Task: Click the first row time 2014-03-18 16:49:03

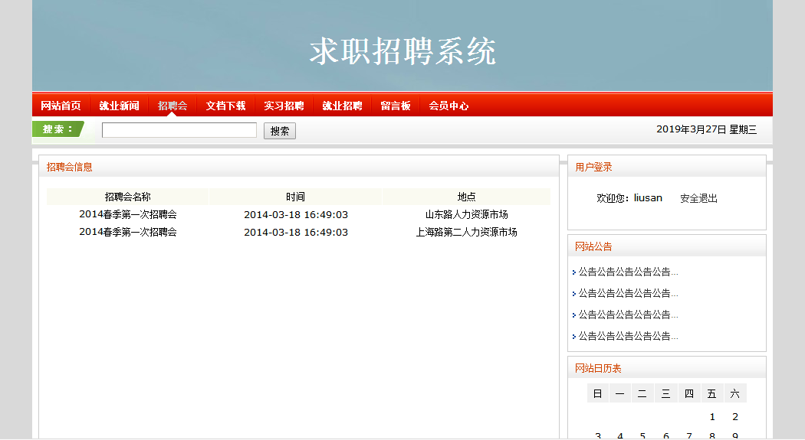Action: click(296, 214)
